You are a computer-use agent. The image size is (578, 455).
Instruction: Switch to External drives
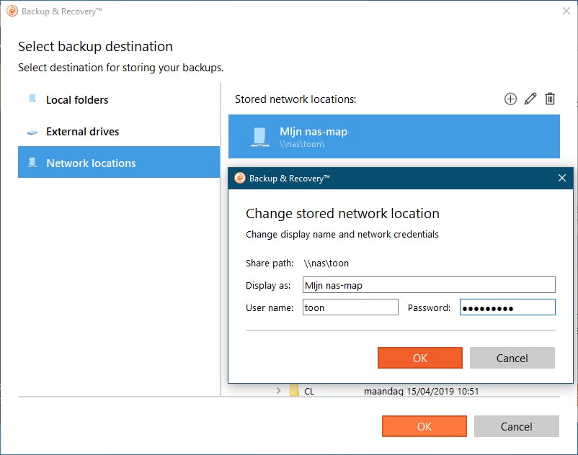[x=119, y=132]
